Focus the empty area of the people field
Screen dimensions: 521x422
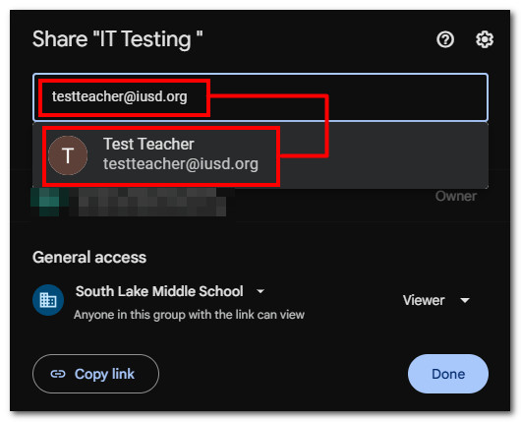(405, 97)
